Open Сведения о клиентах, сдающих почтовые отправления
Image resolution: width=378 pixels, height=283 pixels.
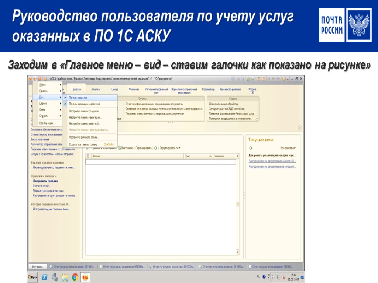tap(164, 109)
